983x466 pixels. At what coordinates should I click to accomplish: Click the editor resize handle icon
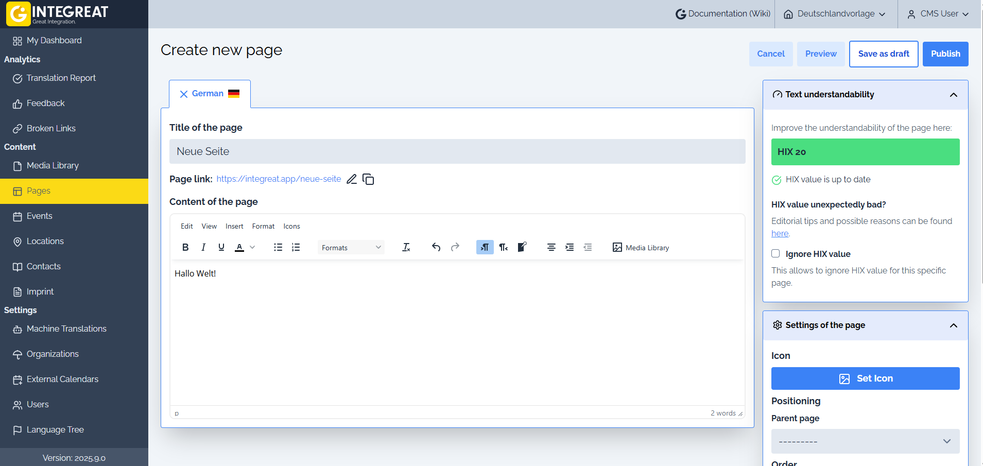[740, 413]
